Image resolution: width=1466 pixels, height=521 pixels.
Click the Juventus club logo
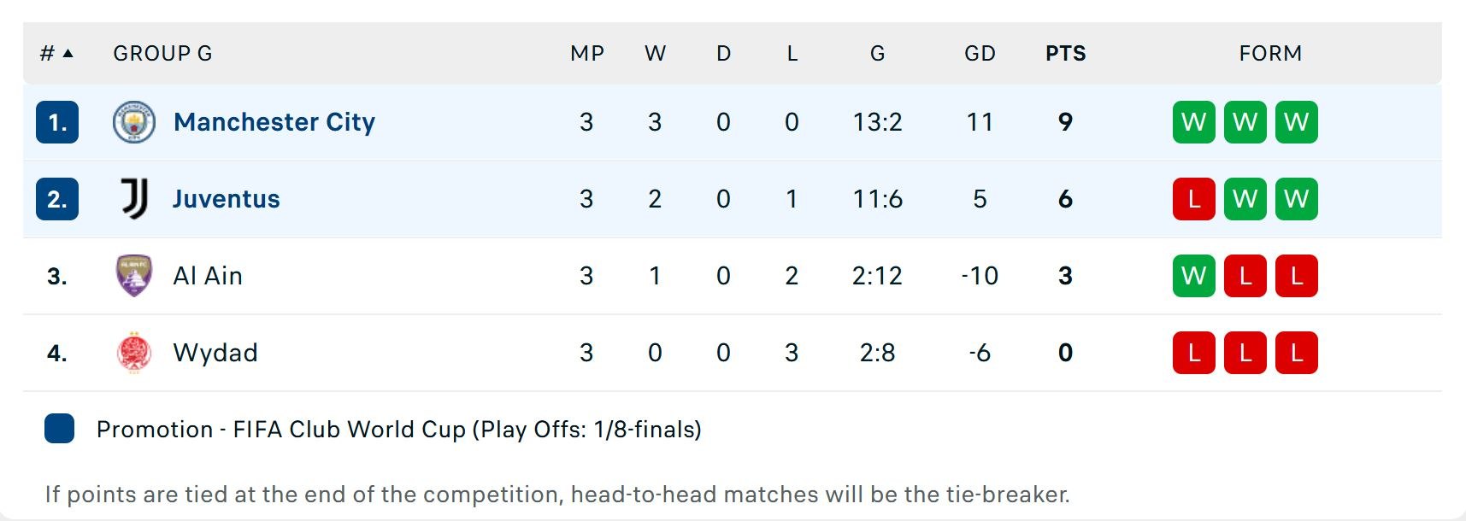pos(134,199)
